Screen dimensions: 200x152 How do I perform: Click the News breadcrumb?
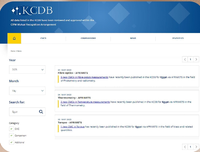coord(20,51)
